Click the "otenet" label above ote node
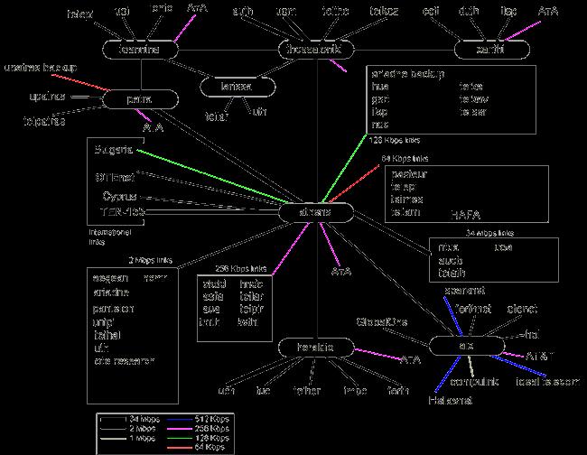Viewport: 587px width, 455px height. coord(522,309)
